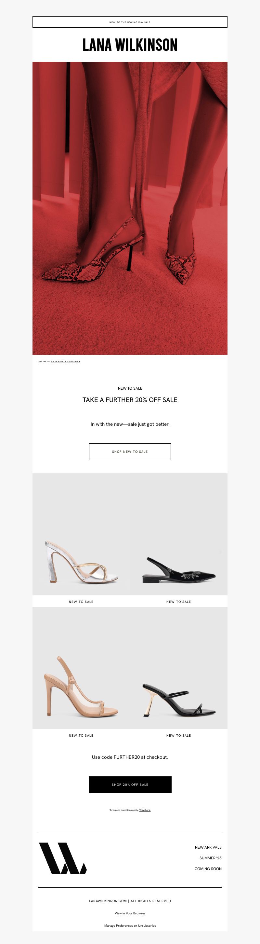The image size is (260, 944).
Task: Click the LW monogram footer logo
Action: pyautogui.click(x=62, y=858)
